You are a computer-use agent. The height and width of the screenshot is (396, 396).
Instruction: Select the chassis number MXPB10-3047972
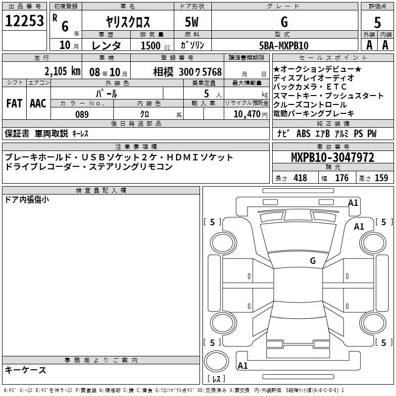333,157
